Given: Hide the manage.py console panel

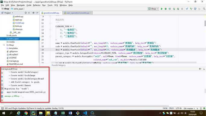Looking at the screenshot, I should click(x=204, y=69).
